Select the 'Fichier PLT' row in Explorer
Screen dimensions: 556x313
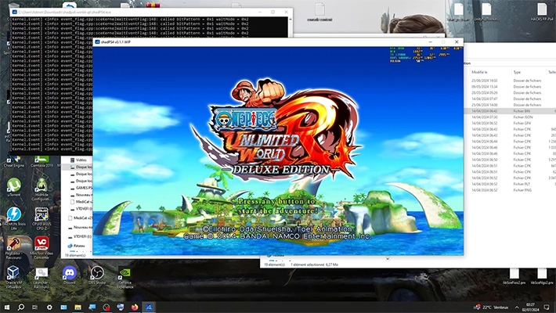point(510,184)
